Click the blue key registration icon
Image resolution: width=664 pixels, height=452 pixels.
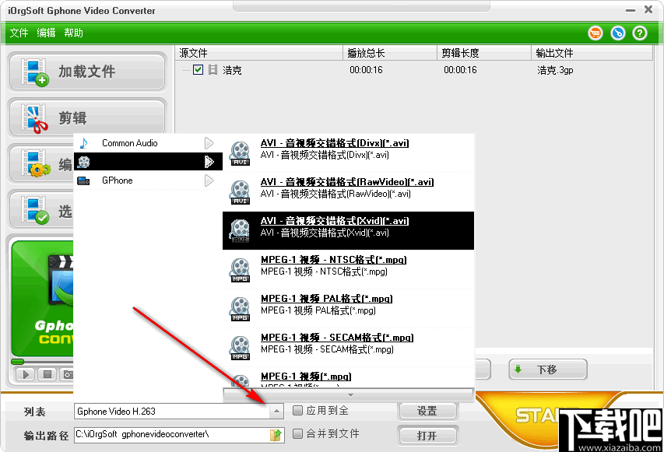pos(617,33)
